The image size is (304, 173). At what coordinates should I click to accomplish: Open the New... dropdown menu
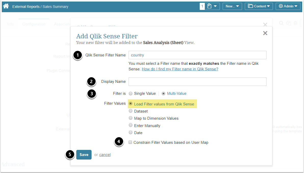tap(232, 6)
